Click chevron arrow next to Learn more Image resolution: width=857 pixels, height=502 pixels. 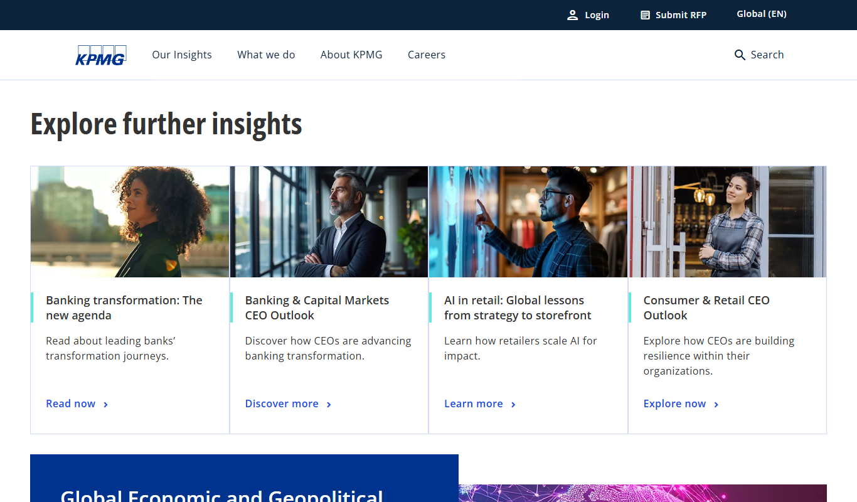pos(513,405)
